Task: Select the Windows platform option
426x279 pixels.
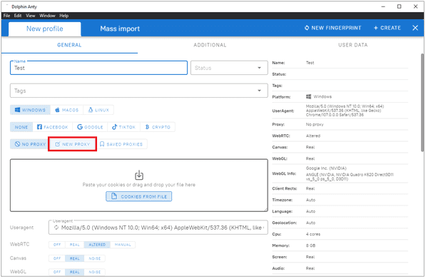Action: point(30,110)
